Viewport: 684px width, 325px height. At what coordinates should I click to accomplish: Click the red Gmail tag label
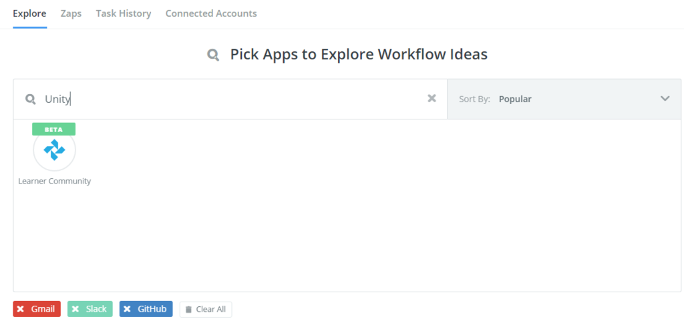(43, 309)
